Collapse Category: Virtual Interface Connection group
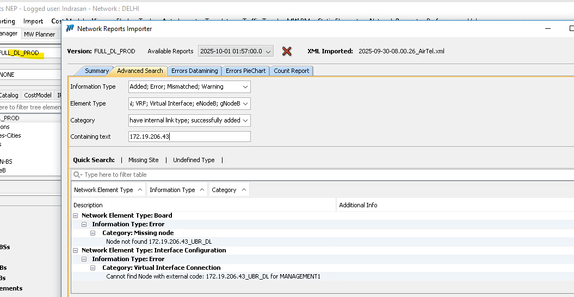 pyautogui.click(x=93, y=268)
